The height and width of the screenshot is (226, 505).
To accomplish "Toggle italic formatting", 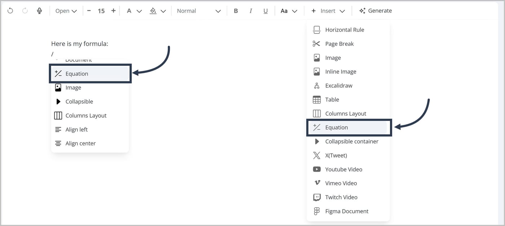I will click(251, 11).
